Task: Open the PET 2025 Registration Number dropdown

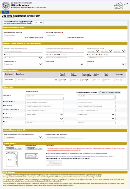Action: (39, 22)
